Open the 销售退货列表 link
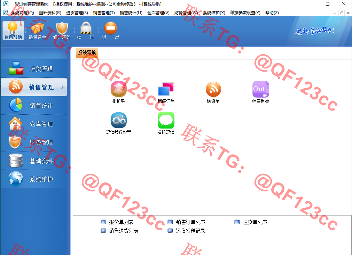352x255 pixels. (124, 231)
